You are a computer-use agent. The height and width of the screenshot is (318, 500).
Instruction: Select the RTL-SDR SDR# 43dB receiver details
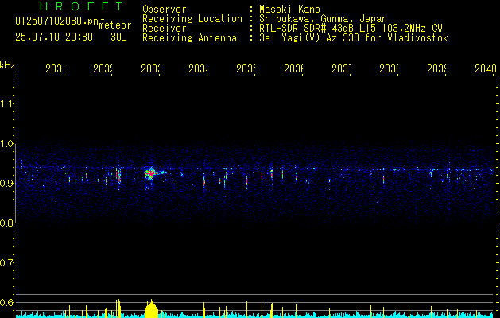(x=351, y=29)
